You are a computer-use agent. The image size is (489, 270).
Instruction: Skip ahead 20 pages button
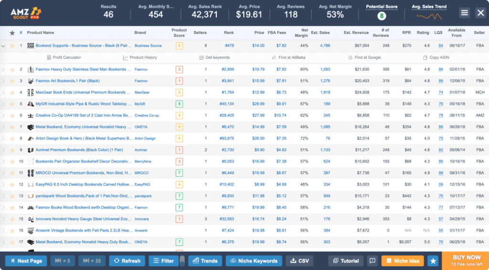pos(92,261)
